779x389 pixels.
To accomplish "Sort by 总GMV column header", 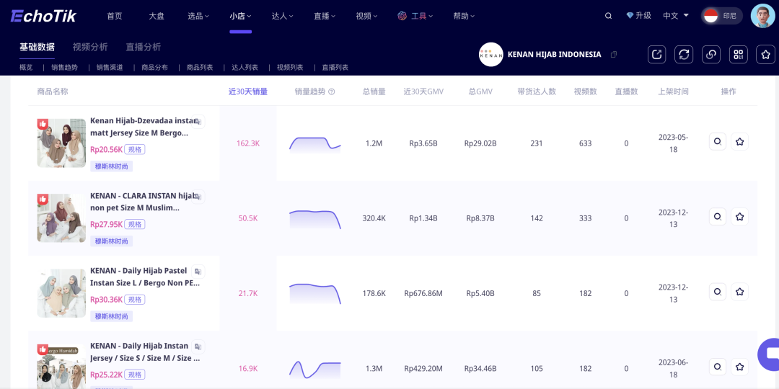I will coord(480,91).
